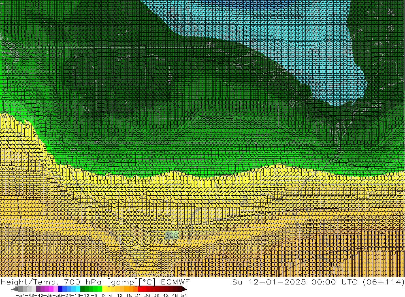The height and width of the screenshot is (297, 405).
Task: Click the right arrow tip of the legend
Action: [x=184, y=289]
